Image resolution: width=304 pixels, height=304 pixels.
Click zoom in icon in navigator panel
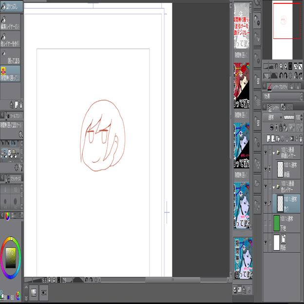(x=285, y=66)
